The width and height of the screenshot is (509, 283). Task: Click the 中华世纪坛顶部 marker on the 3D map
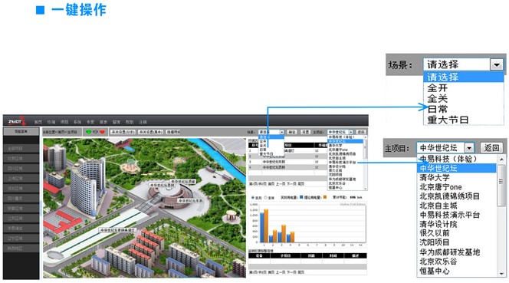[x=183, y=181]
